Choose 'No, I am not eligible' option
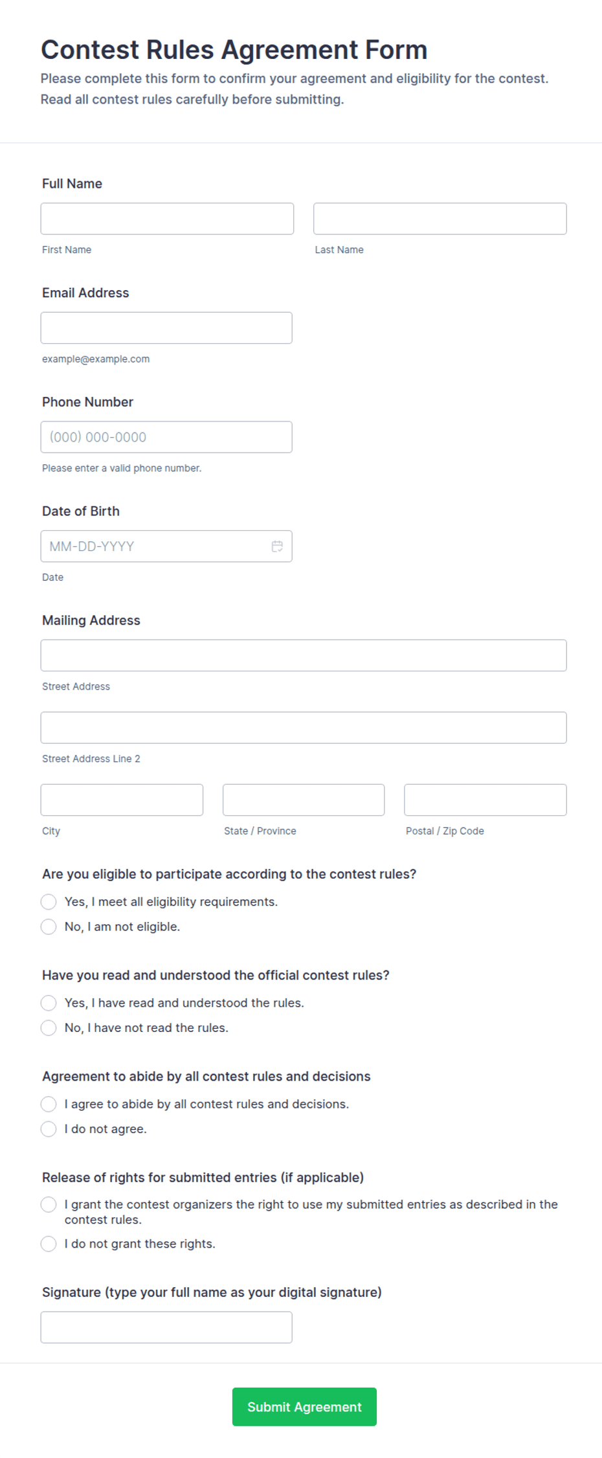Viewport: 602px width, 1458px height. [49, 927]
